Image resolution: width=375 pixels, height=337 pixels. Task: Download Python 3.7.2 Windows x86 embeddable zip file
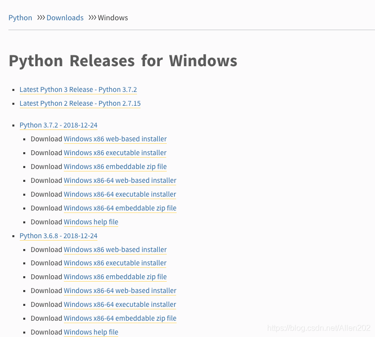tap(115, 167)
